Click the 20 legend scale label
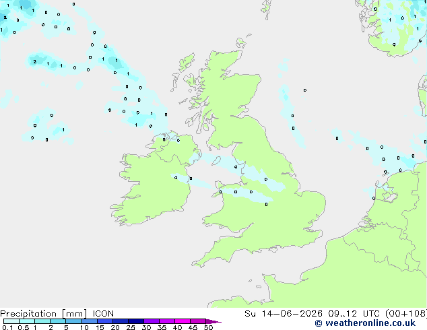This screenshot has height=330, width=427. coord(115,327)
